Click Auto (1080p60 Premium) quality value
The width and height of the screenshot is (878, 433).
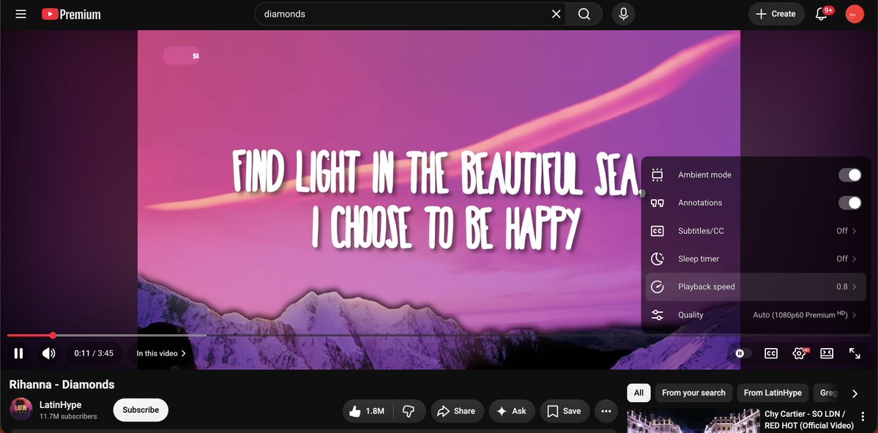(800, 315)
